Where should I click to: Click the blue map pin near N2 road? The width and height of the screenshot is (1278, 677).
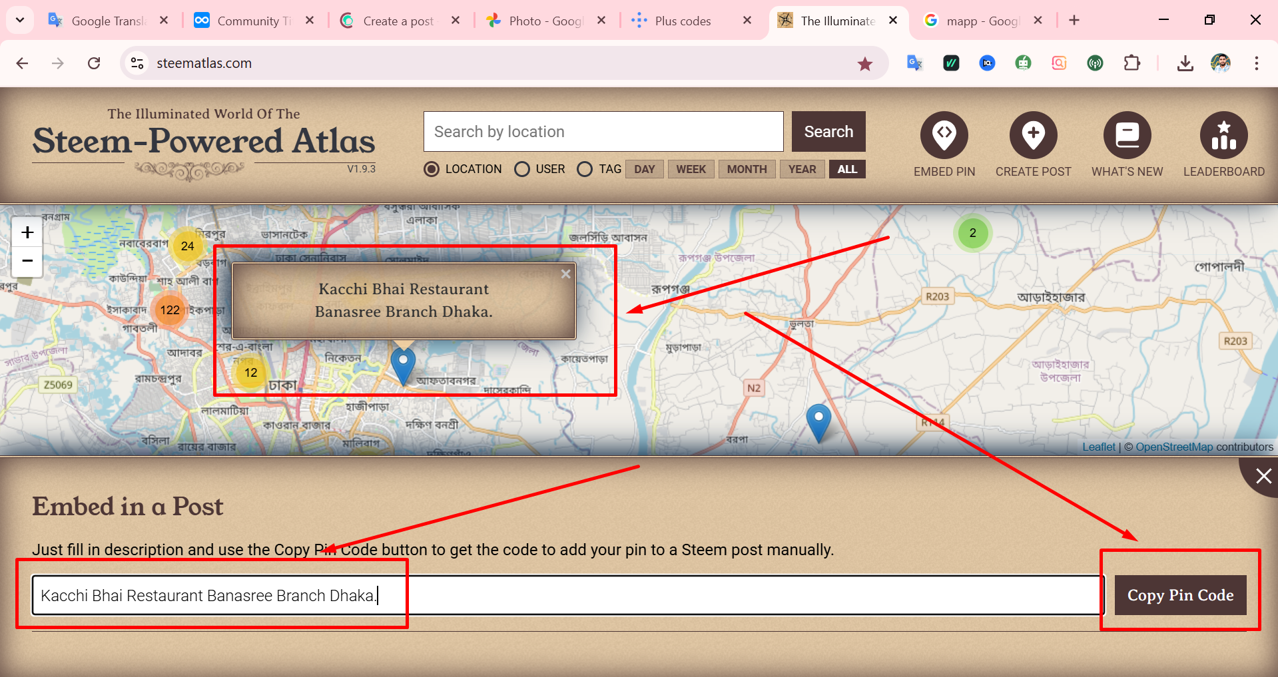click(x=818, y=423)
